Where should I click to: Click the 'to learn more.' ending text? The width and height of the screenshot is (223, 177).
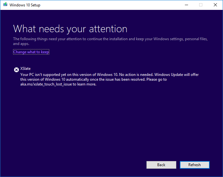84,84
